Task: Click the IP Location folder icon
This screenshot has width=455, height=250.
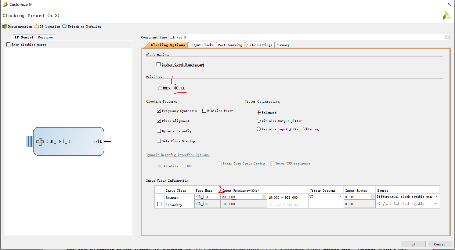Action: coord(36,27)
